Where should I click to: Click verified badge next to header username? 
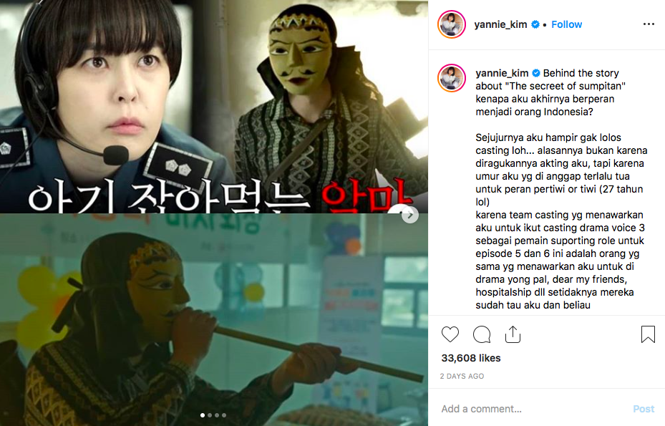click(x=535, y=24)
